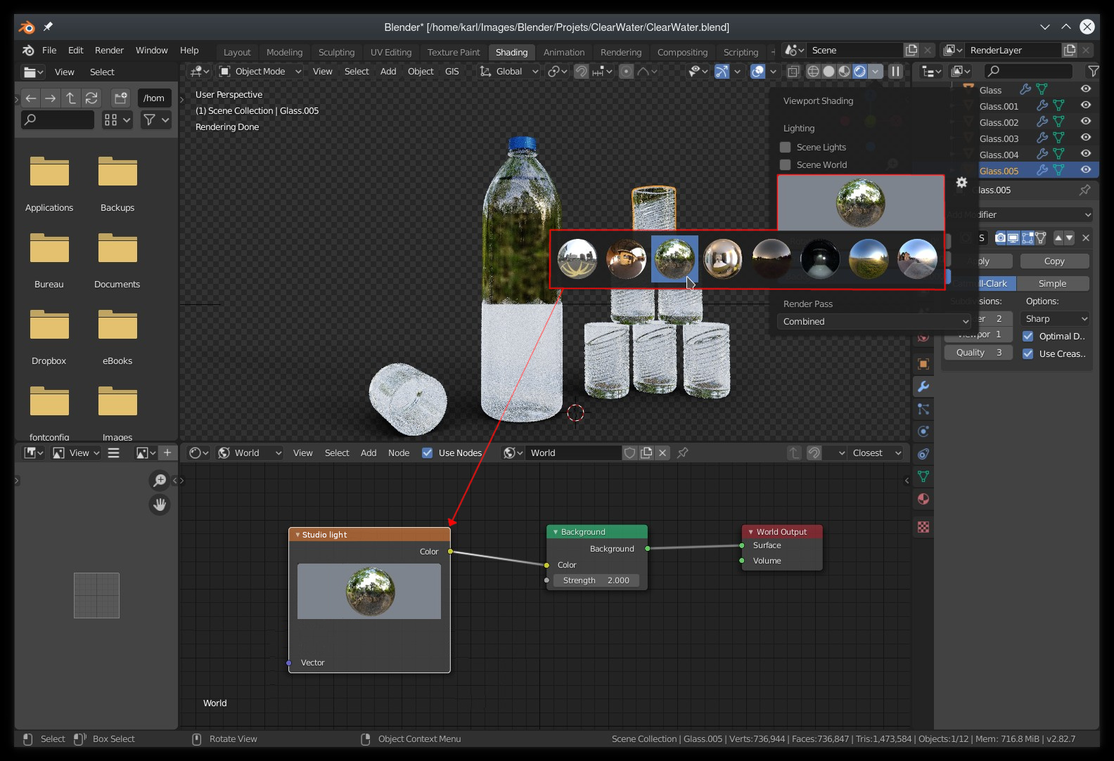Viewport: 1114px width, 761px height.
Task: Switch to the Texture Paint workspace tab
Action: [x=454, y=52]
